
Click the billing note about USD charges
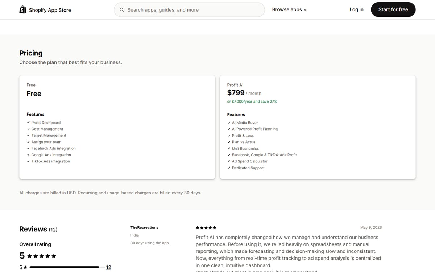(110, 193)
